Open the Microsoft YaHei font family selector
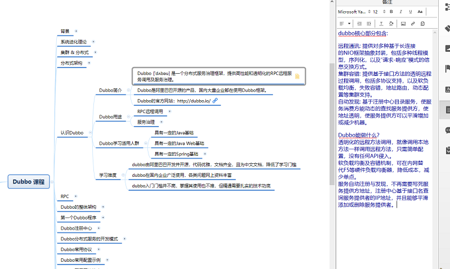 pos(354,12)
